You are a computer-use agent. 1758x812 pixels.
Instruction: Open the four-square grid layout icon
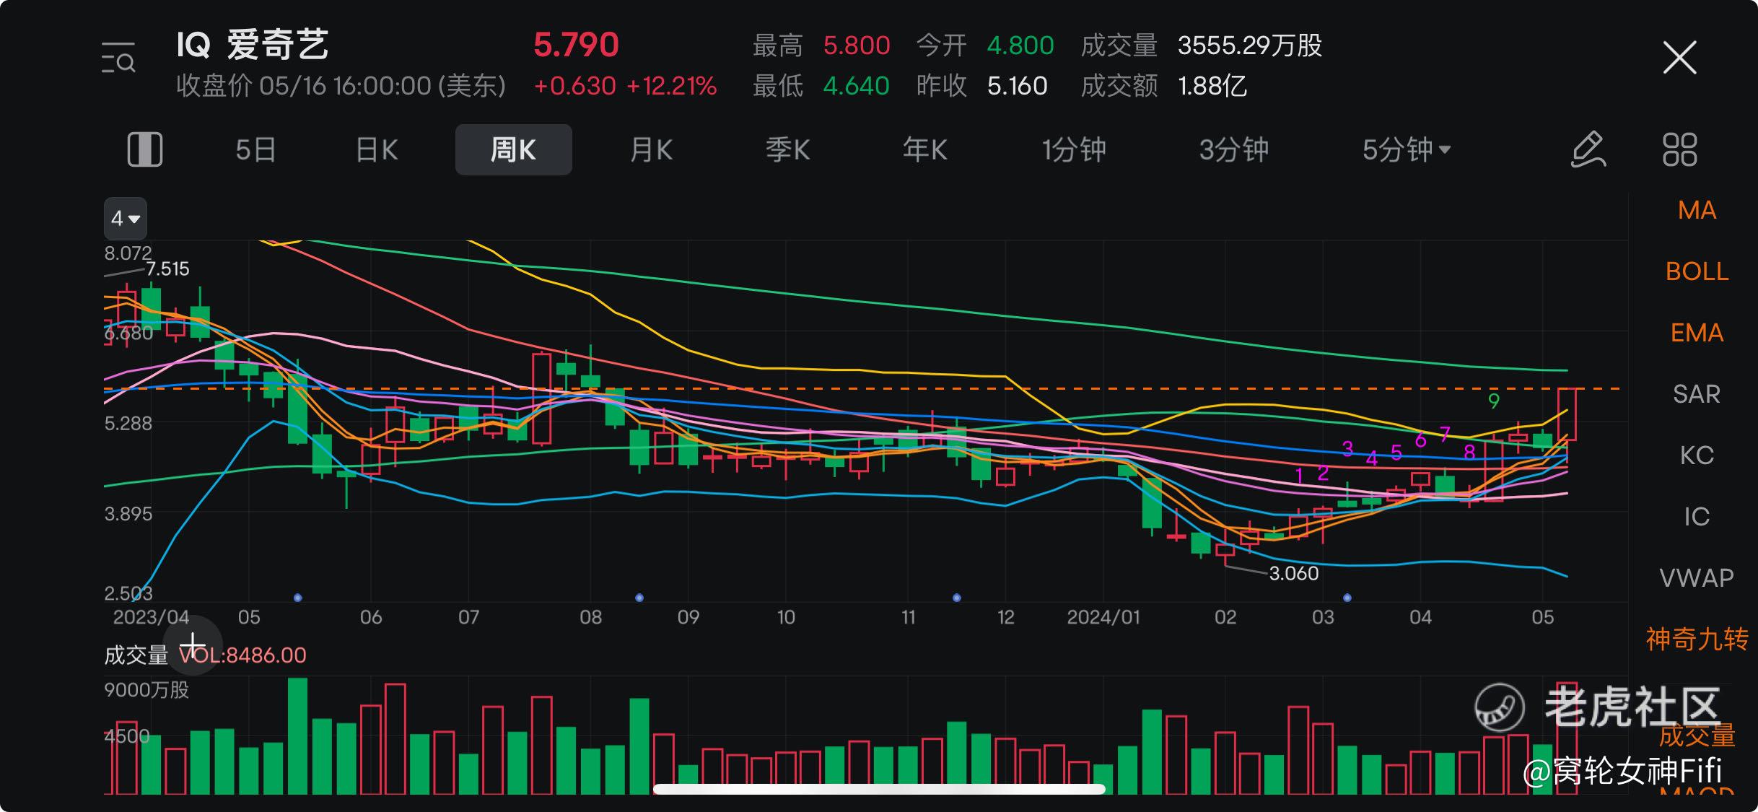click(x=1679, y=149)
